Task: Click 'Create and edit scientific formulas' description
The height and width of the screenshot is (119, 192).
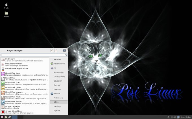Action: [x=27, y=99]
